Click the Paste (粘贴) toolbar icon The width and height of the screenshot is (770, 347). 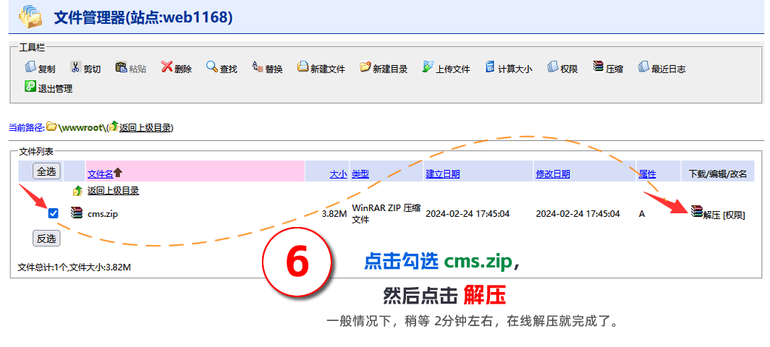tap(121, 67)
